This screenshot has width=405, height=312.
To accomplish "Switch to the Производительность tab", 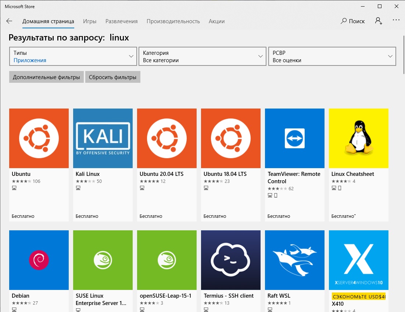I will [173, 21].
